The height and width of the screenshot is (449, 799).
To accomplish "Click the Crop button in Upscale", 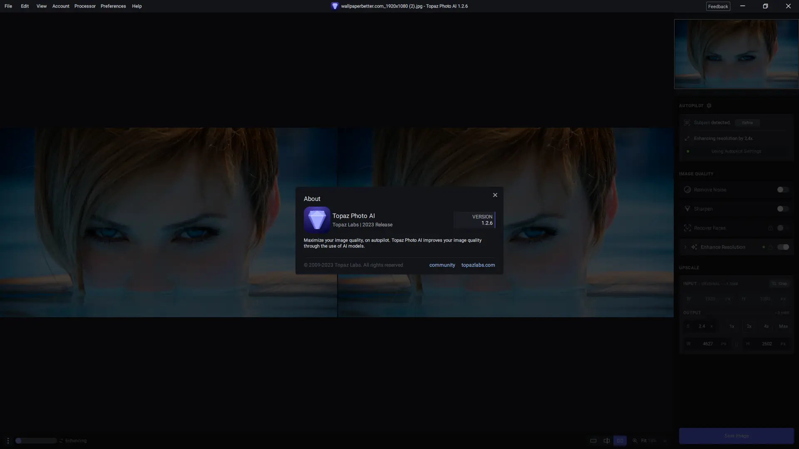I will [x=779, y=284].
